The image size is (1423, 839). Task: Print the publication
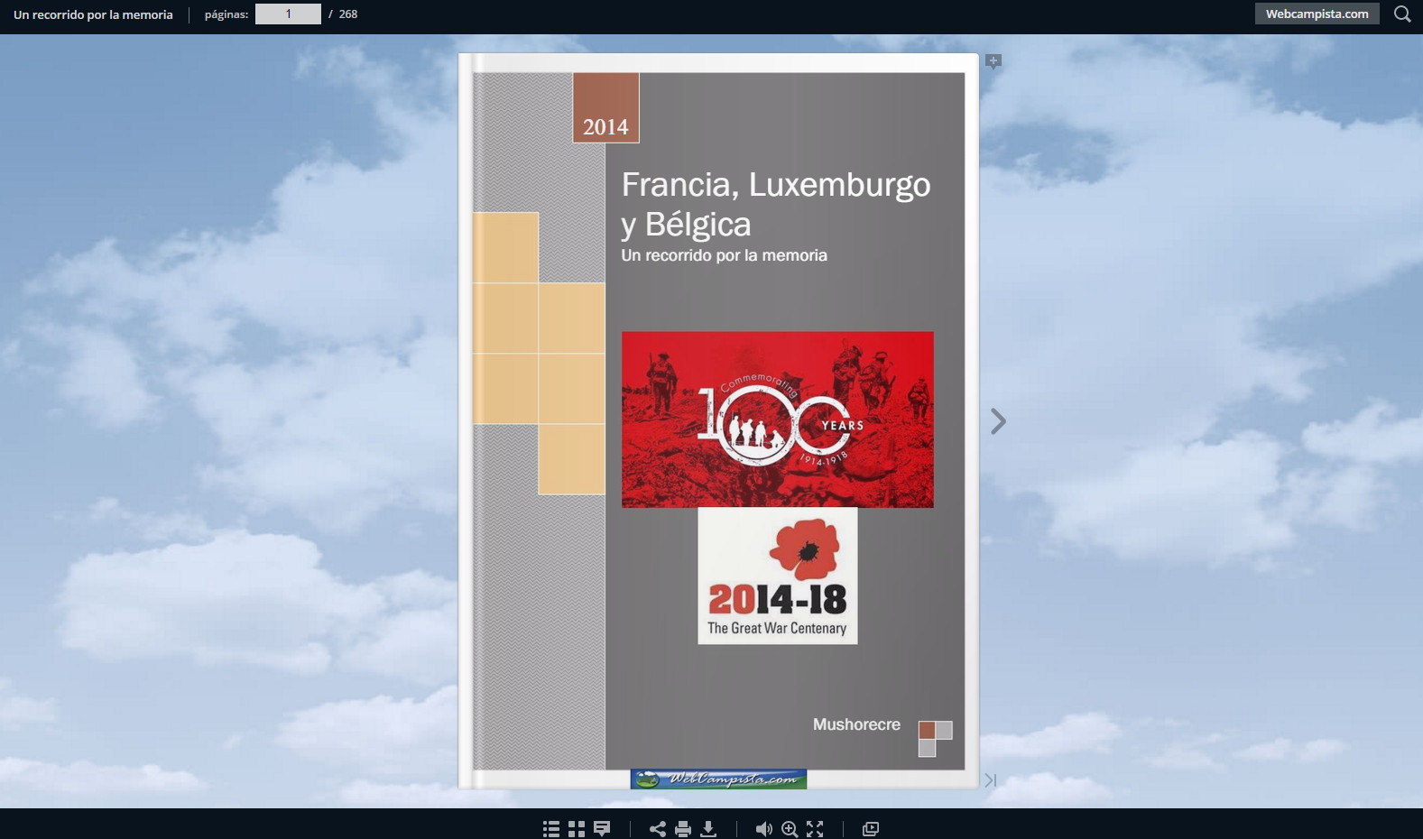pos(683,829)
